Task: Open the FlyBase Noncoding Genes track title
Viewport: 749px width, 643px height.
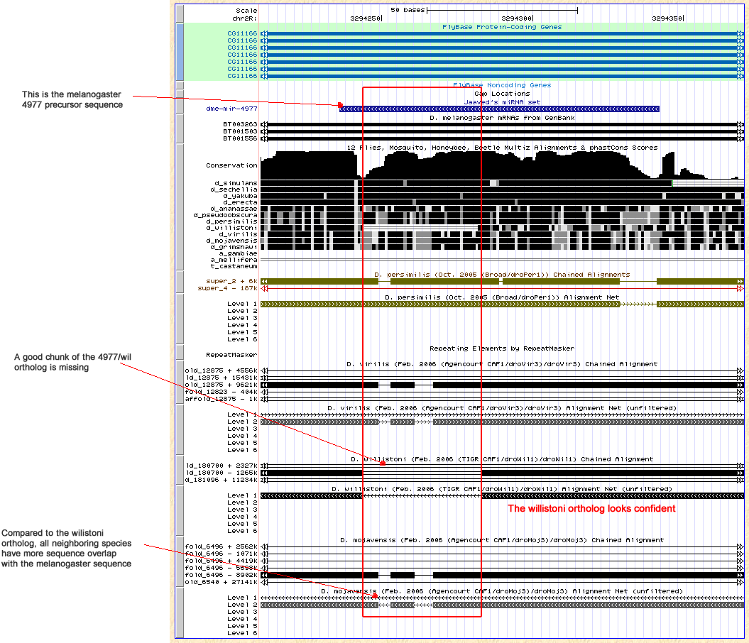Action: (x=502, y=85)
